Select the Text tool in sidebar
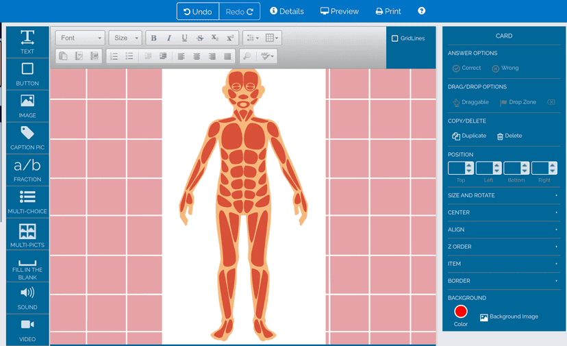567x346 pixels. click(x=27, y=42)
